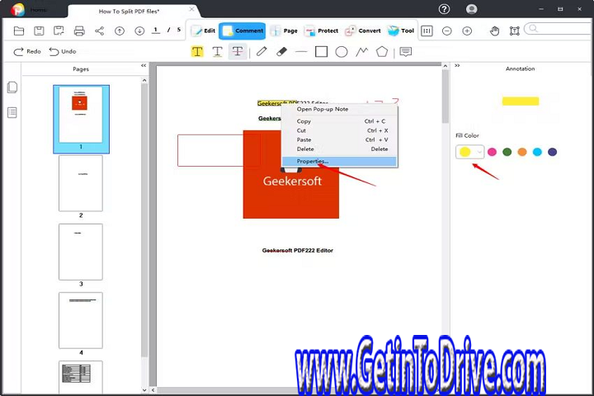Screen dimensions: 594x396
Task: Pick the light blue fill color
Action: click(x=537, y=152)
